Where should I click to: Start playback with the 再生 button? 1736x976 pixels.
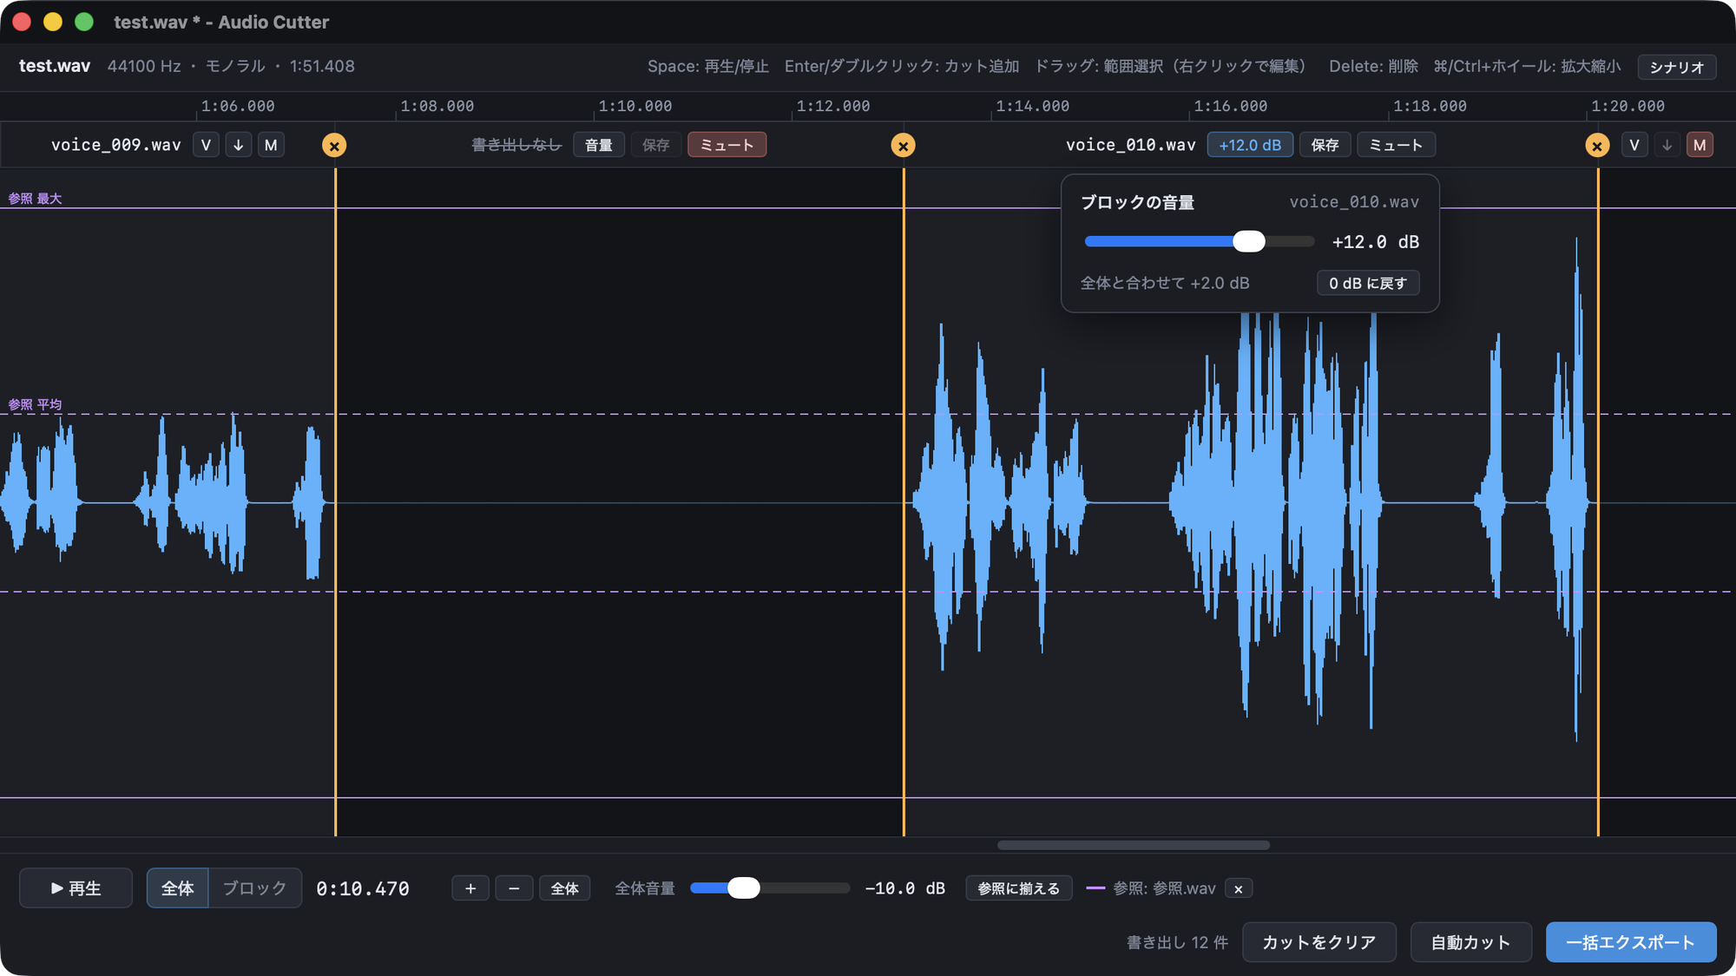(x=76, y=888)
